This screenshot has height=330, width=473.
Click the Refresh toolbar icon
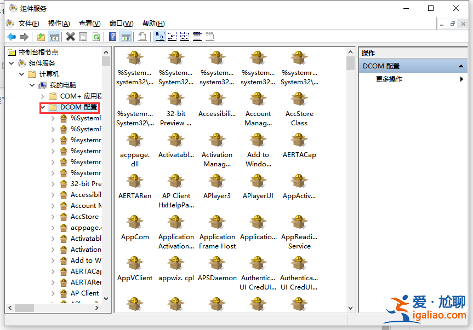(x=96, y=37)
